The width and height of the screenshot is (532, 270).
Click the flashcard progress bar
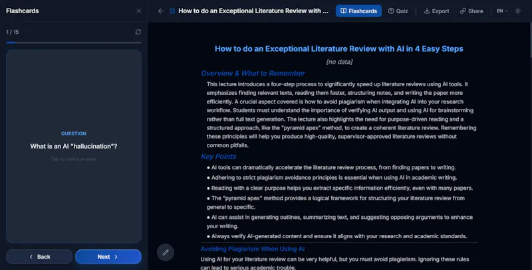point(74,42)
